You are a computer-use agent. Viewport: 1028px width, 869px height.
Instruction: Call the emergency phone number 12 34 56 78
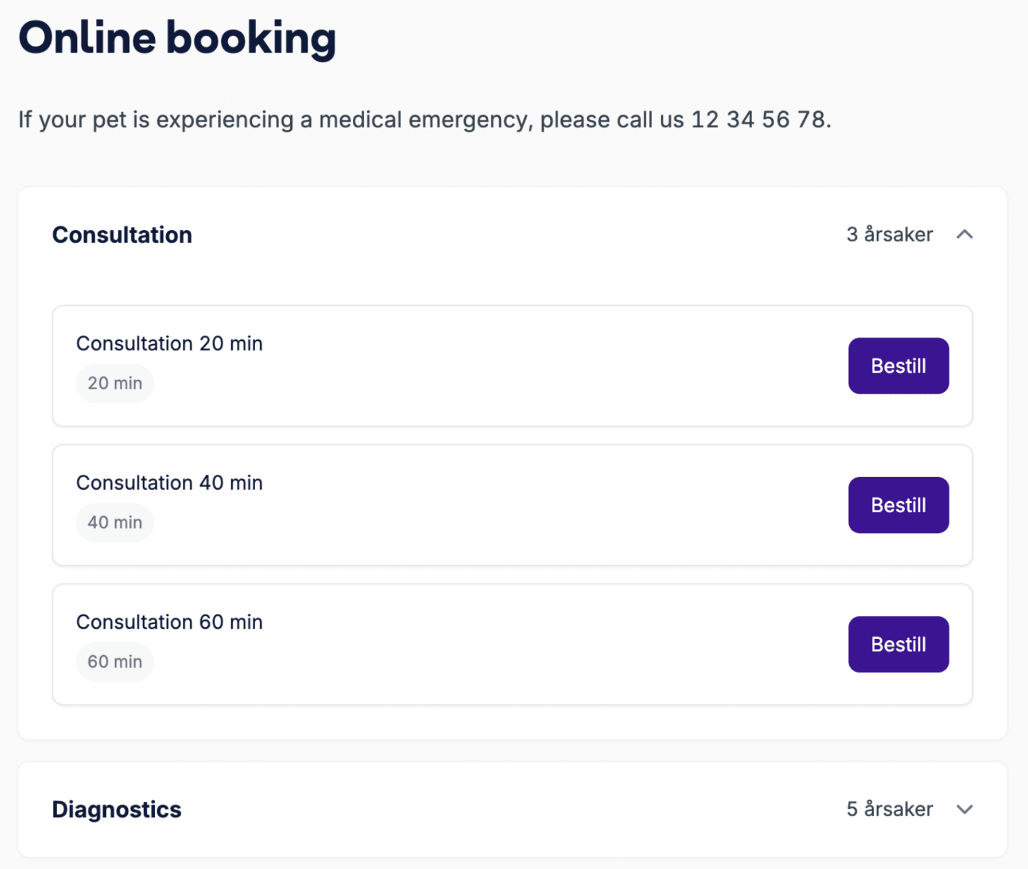pos(759,119)
